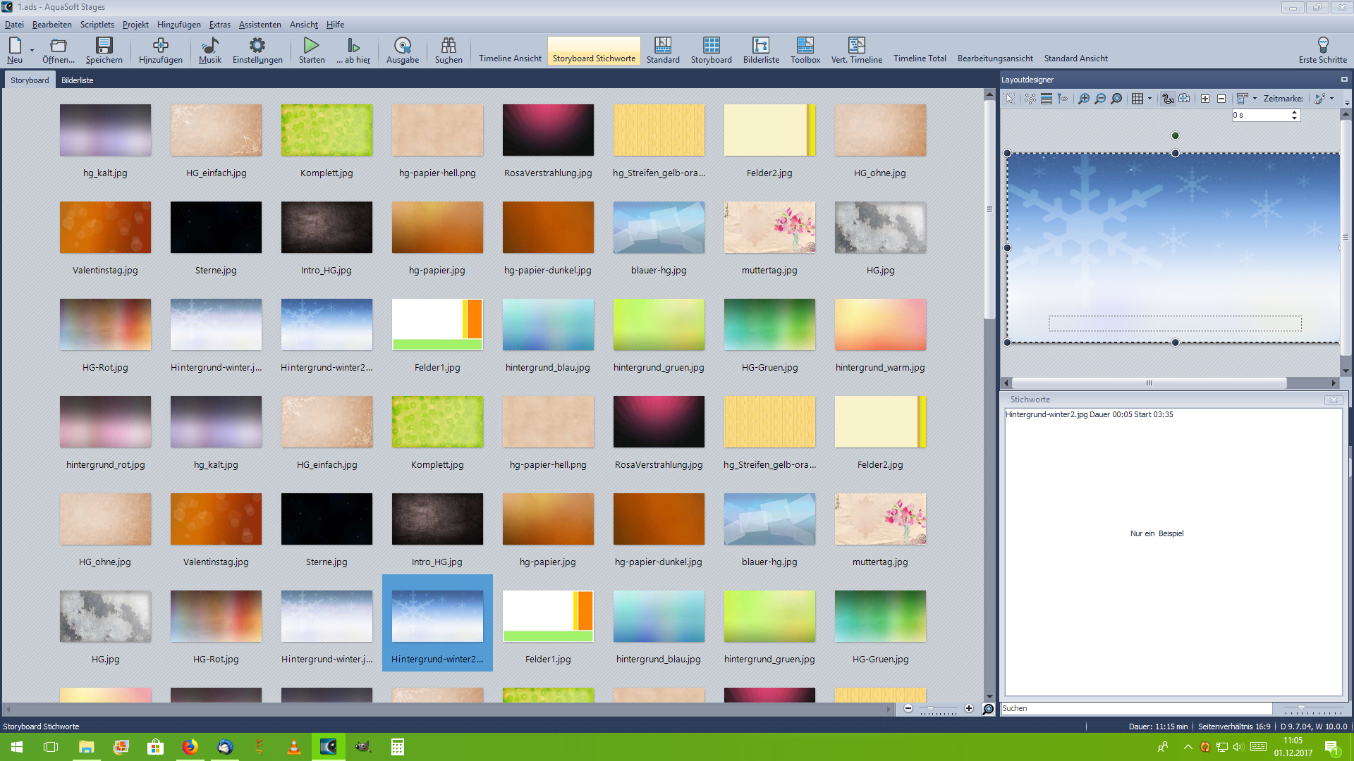The image size is (1354, 761).
Task: Switch to the Bilderliste tab
Action: (77, 80)
